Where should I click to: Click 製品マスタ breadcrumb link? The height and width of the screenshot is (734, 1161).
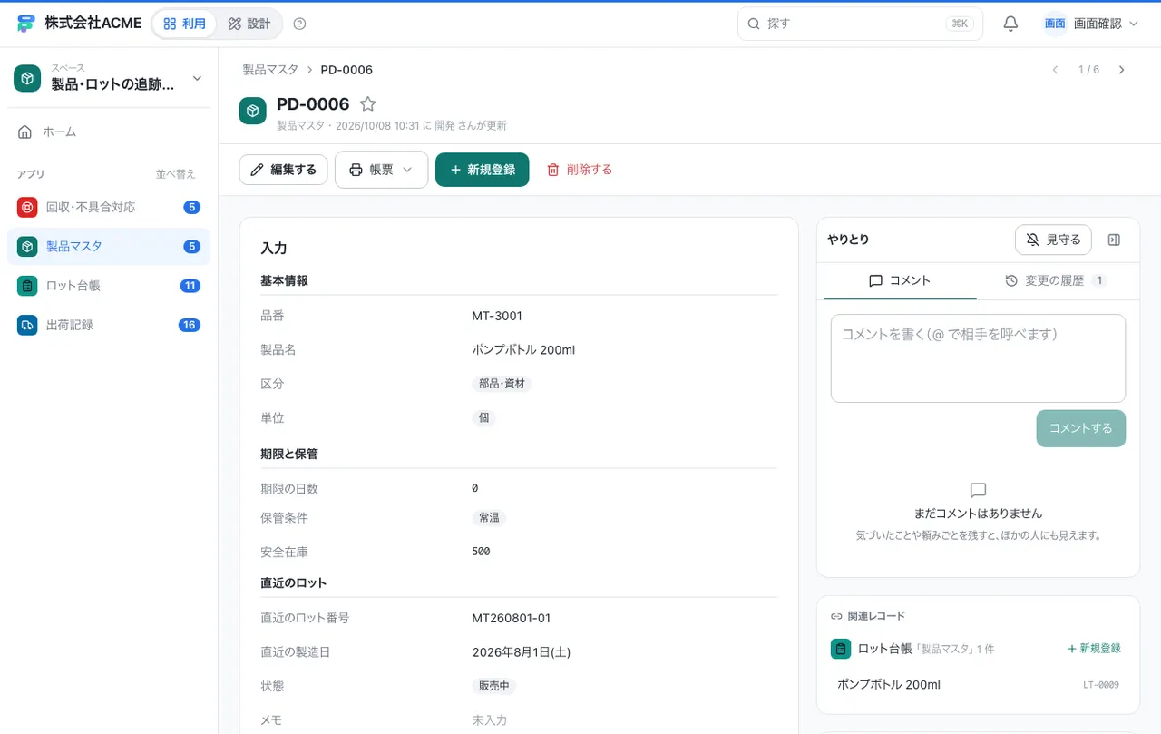coord(270,70)
